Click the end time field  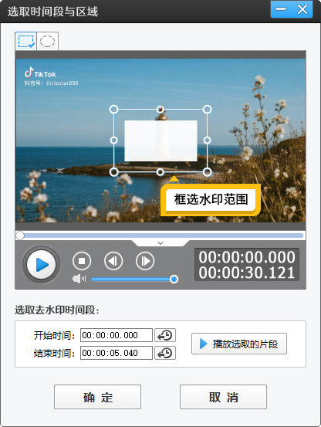117,353
